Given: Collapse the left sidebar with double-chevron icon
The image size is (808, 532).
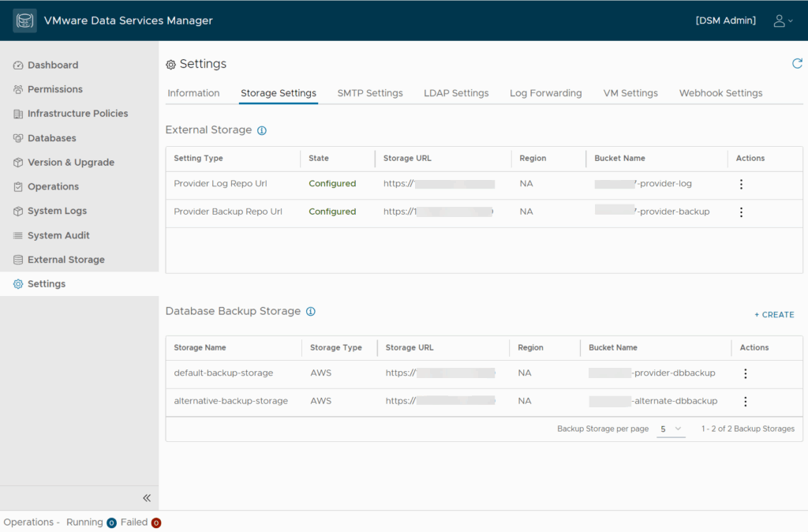Looking at the screenshot, I should [x=147, y=498].
